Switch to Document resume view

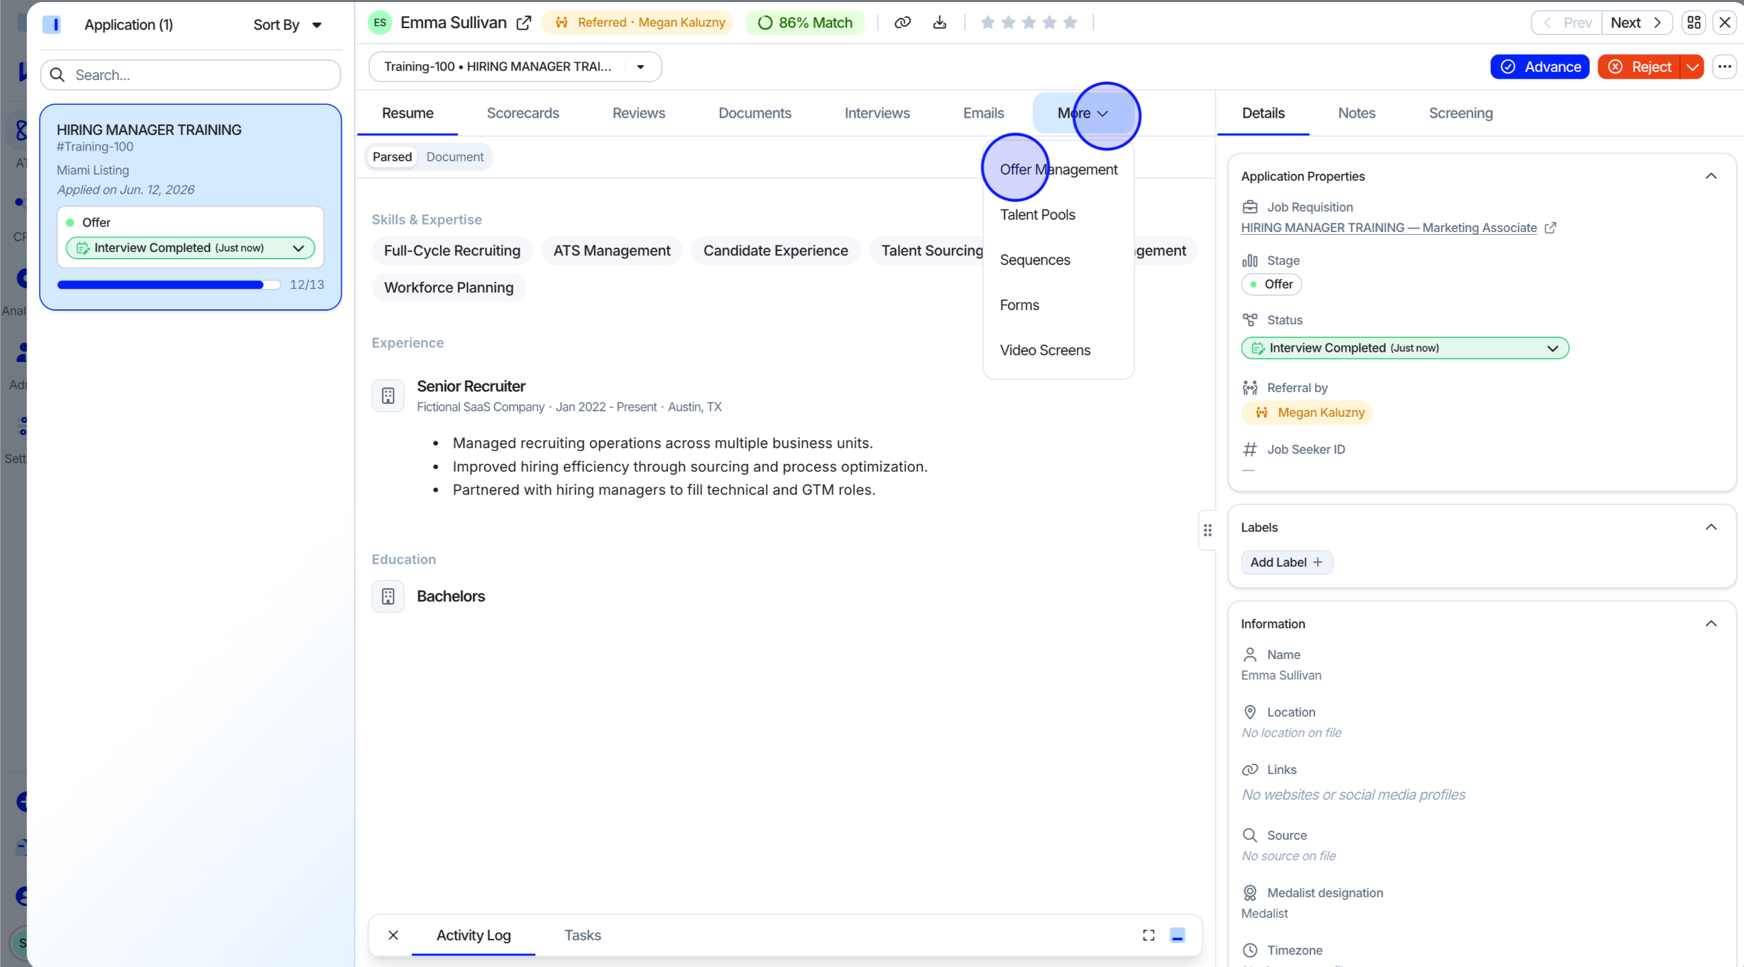(x=455, y=157)
